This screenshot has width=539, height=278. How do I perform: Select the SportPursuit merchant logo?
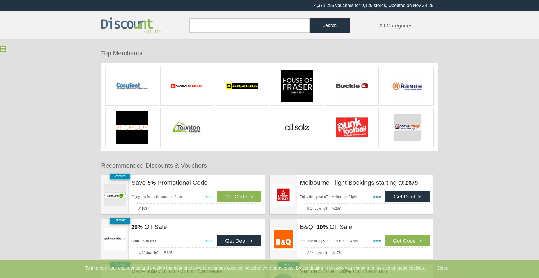tap(187, 86)
